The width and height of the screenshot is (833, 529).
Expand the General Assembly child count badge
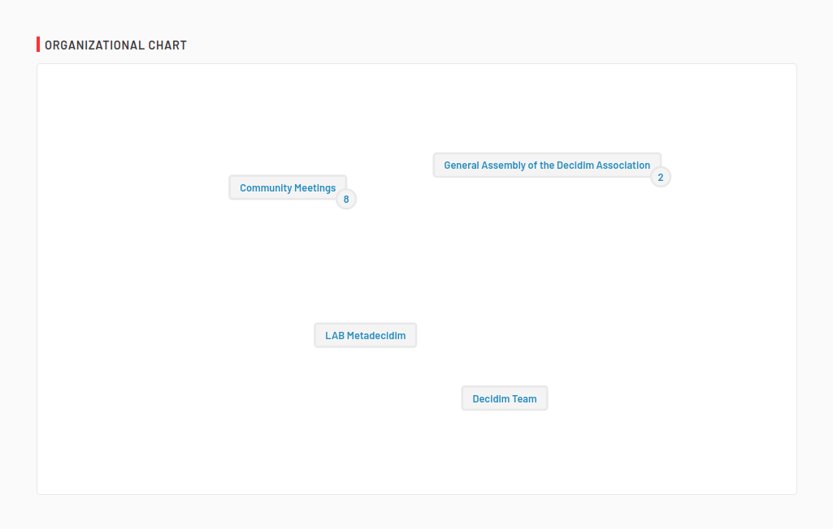point(661,177)
